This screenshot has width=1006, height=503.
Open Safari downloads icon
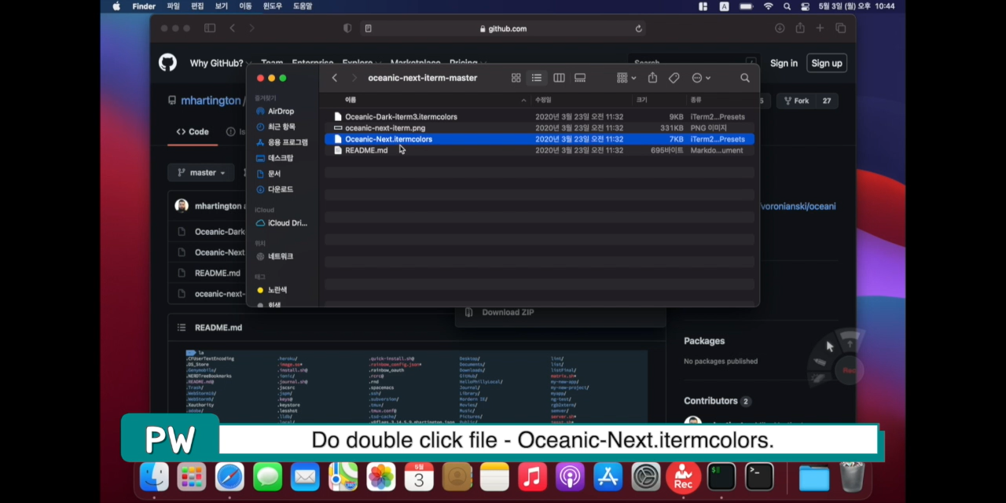coord(780,28)
